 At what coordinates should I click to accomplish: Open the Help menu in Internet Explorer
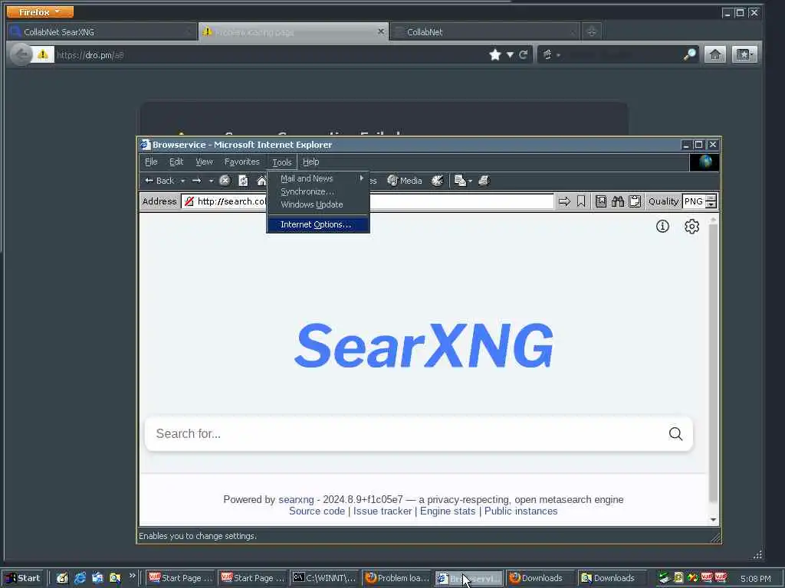point(311,162)
